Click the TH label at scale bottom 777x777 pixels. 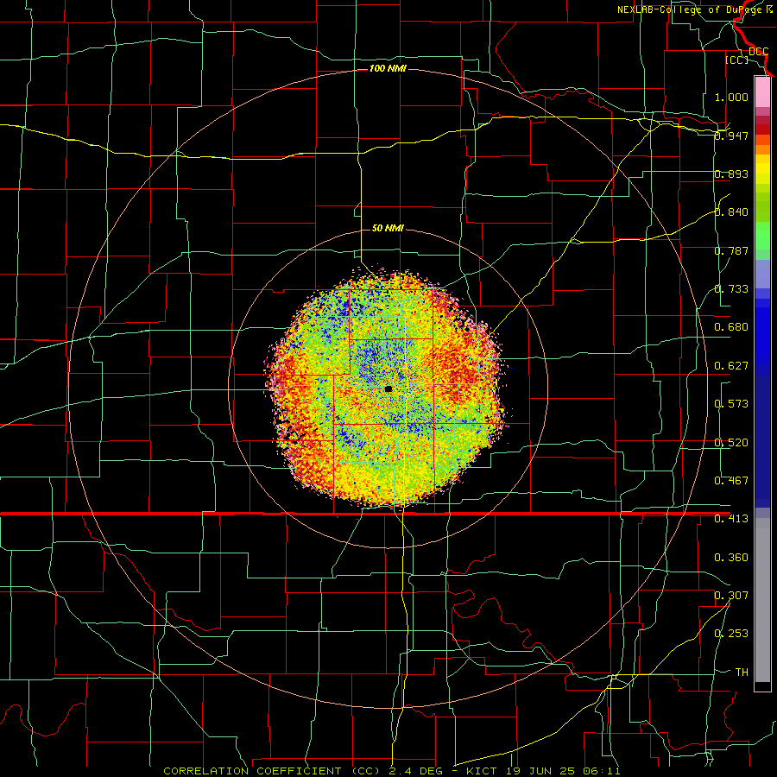point(742,673)
